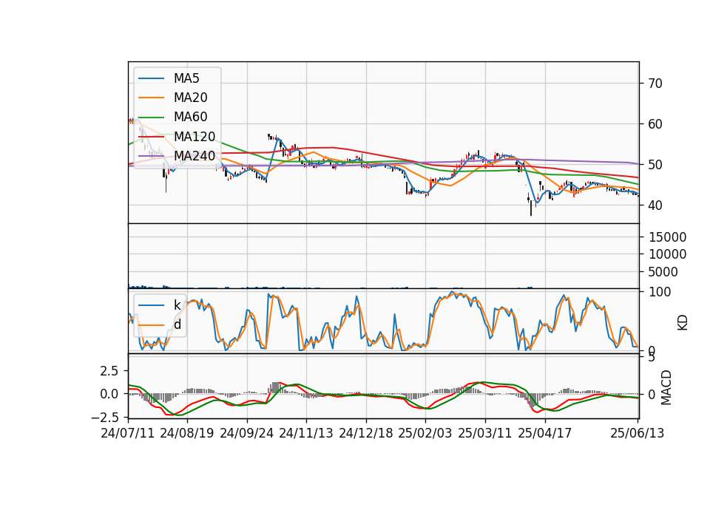Click the price axis value 70

coord(655,84)
